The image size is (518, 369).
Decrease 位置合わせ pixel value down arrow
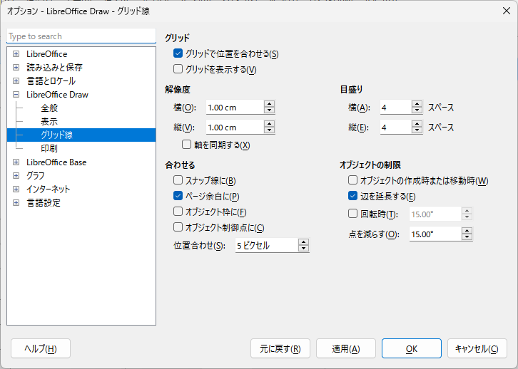(304, 249)
